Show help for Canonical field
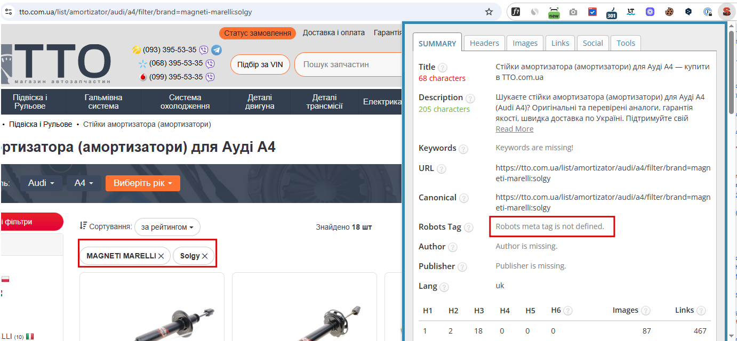The height and width of the screenshot is (341, 737). coord(464,198)
